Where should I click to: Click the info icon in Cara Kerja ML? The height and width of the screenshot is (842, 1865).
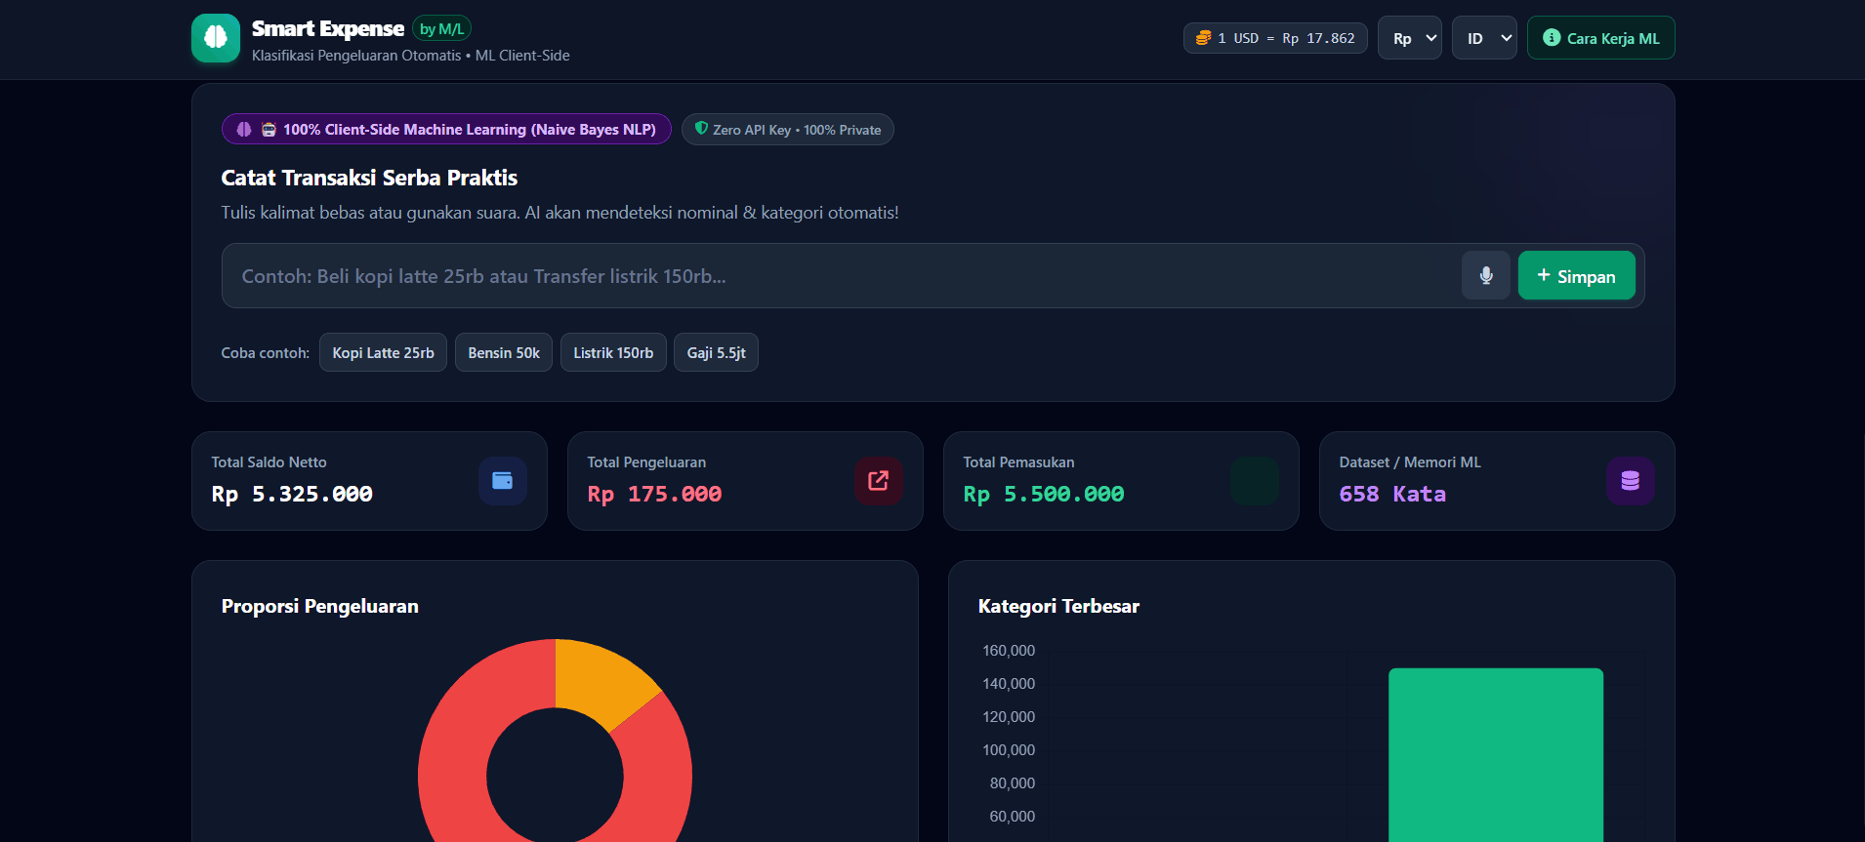point(1552,38)
